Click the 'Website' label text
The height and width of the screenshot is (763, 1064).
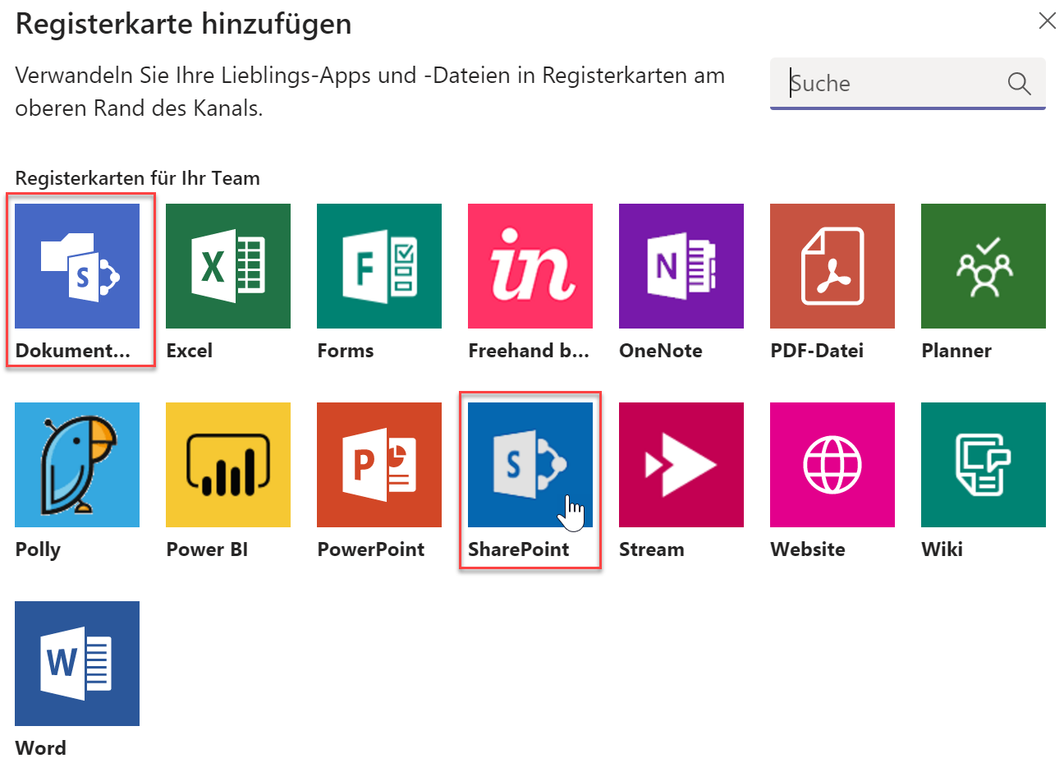(808, 549)
